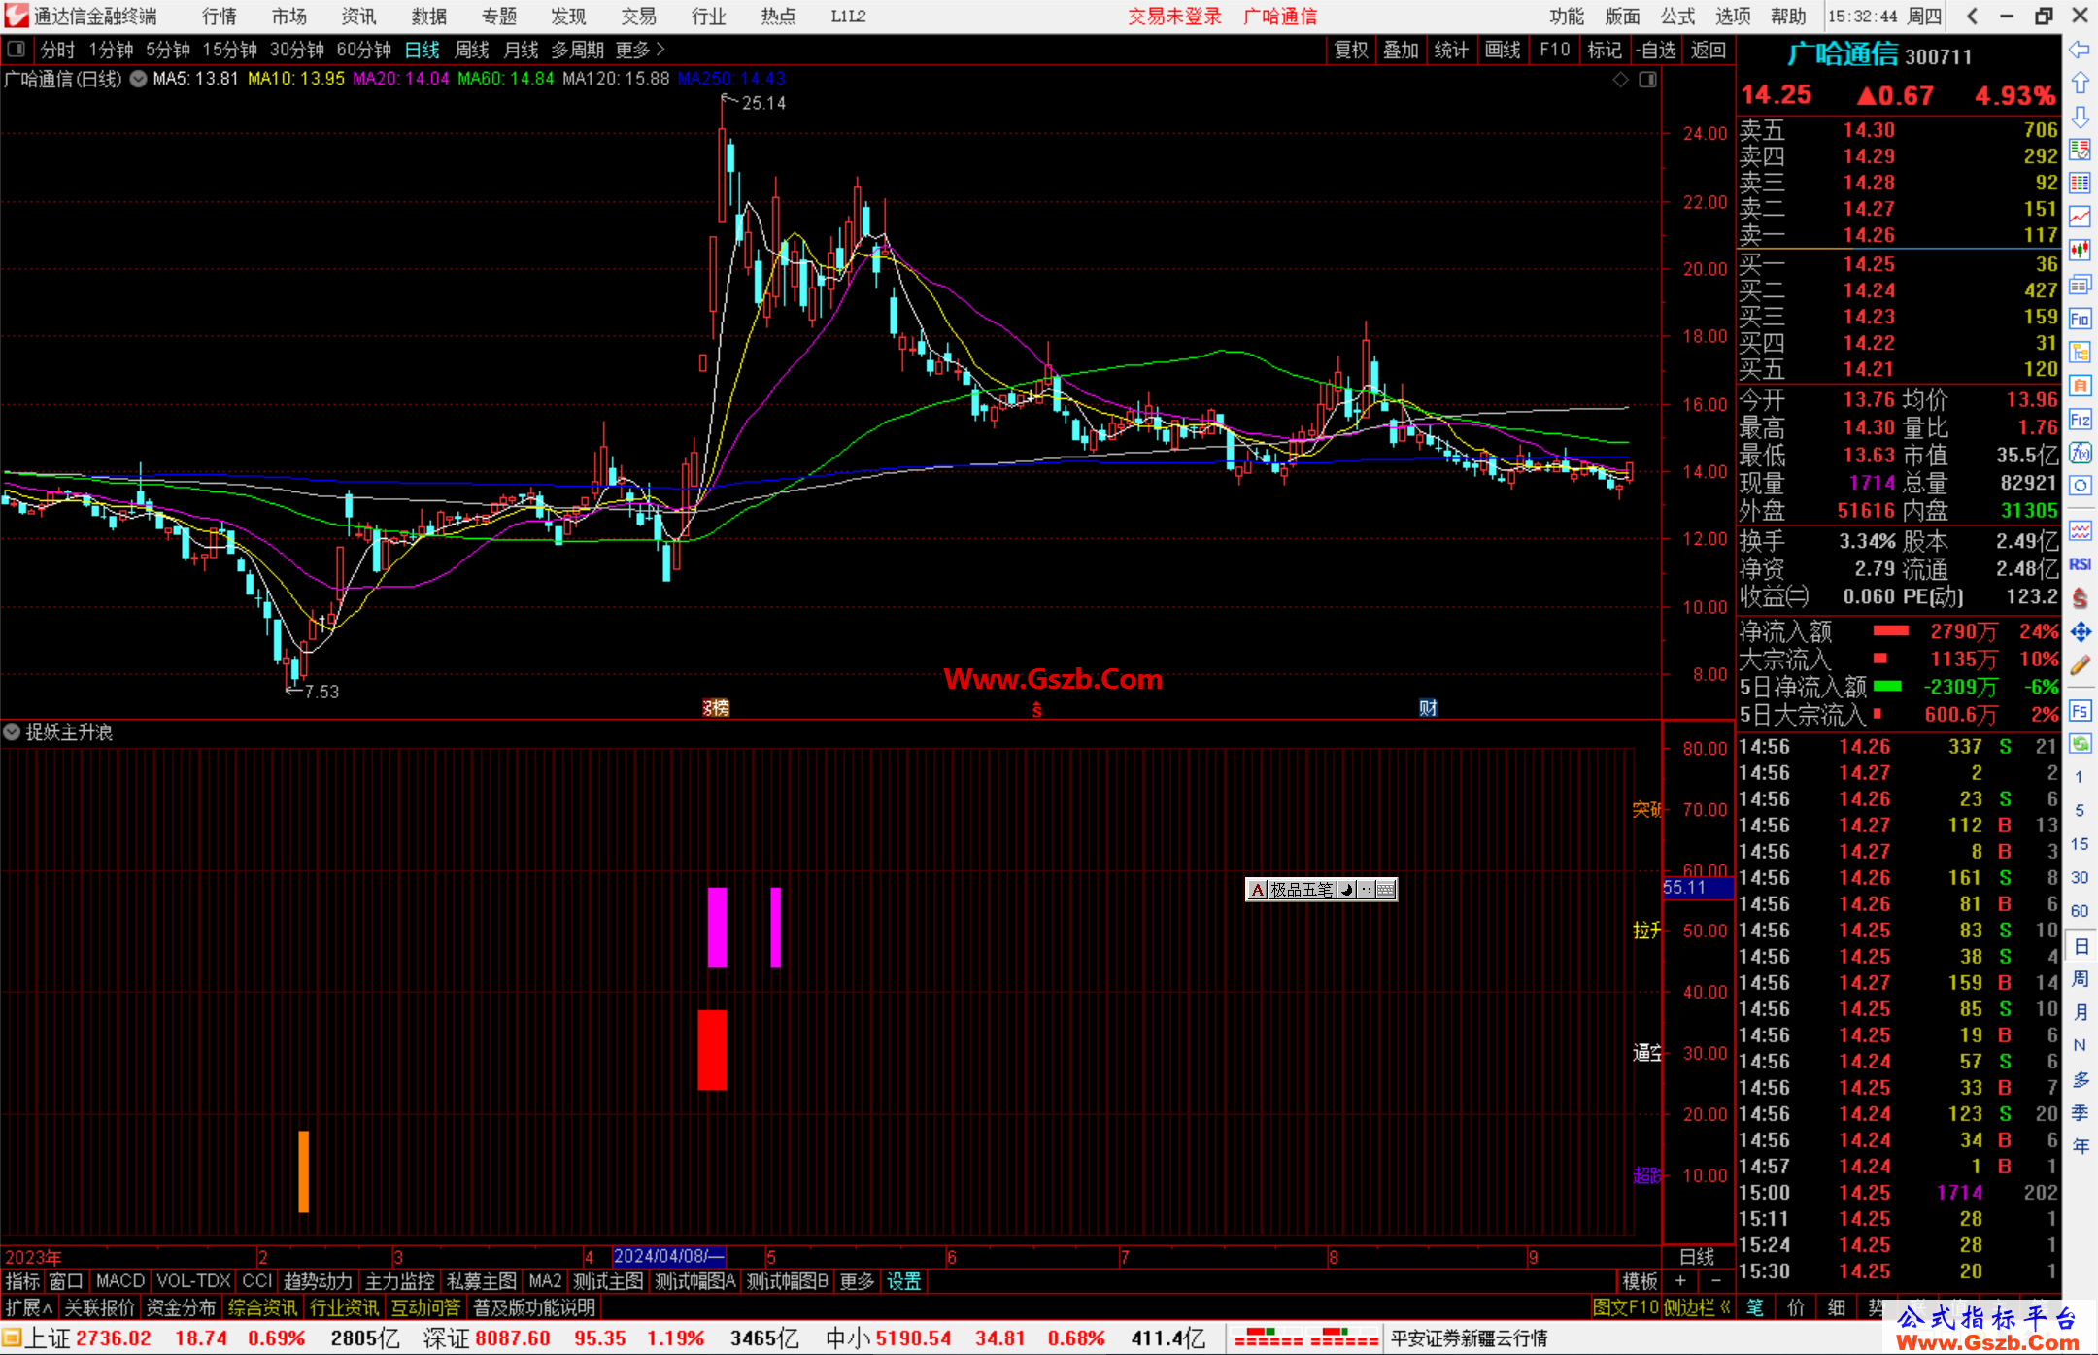The width and height of the screenshot is (2098, 1355).
Task: Open the 模板 template menu
Action: [1640, 1281]
